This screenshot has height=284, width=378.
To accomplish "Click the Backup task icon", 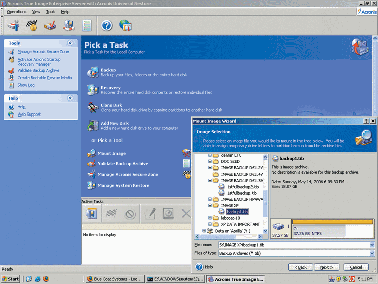I will 93,72.
